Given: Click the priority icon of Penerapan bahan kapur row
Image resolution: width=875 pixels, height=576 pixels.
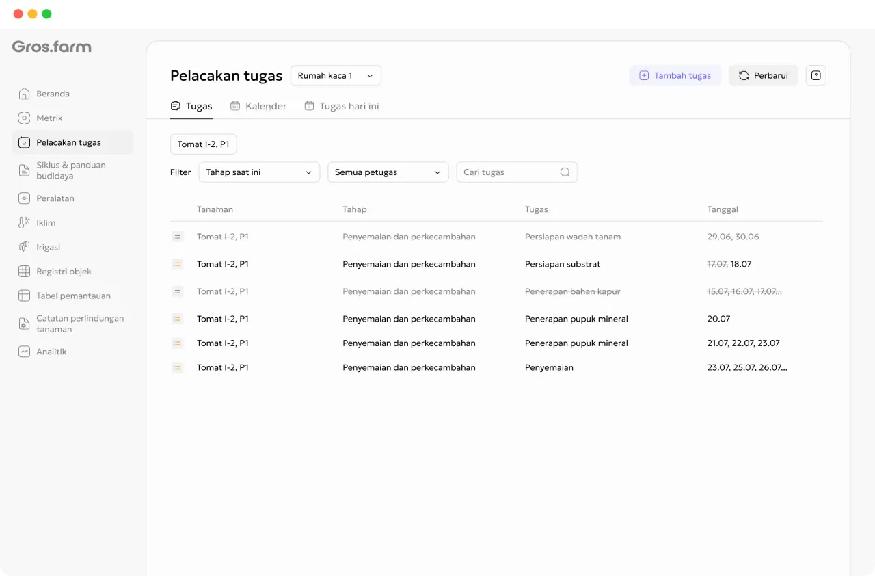Looking at the screenshot, I should (x=177, y=291).
